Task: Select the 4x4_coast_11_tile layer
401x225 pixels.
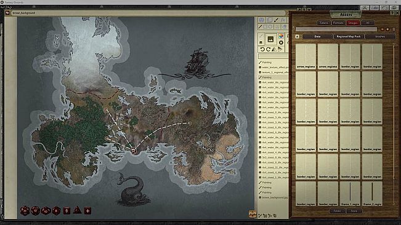Action: 273,168
